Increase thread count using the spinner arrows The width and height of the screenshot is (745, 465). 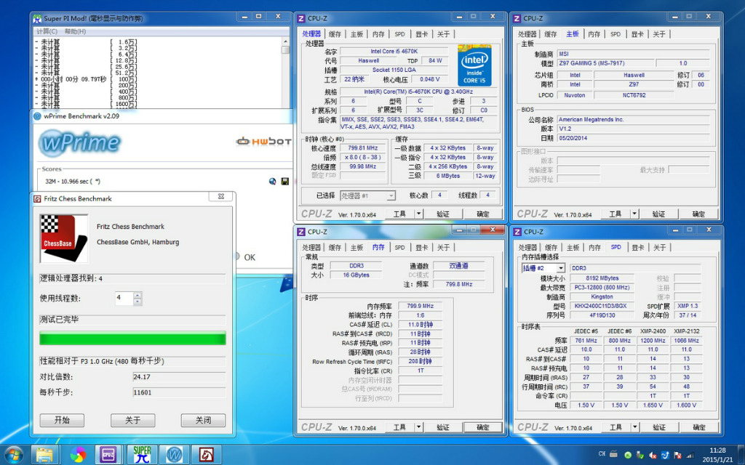[138, 295]
